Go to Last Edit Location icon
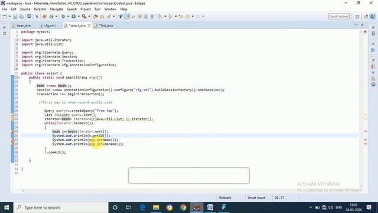The image size is (378, 213). [181, 17]
